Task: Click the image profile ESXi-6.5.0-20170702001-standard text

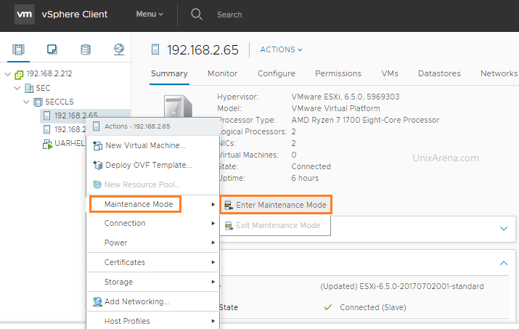Action: 402,286
